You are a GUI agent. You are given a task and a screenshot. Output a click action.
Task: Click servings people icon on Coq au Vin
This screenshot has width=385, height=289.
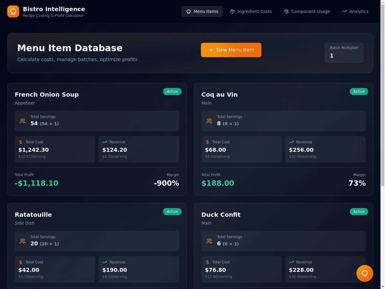pos(209,121)
